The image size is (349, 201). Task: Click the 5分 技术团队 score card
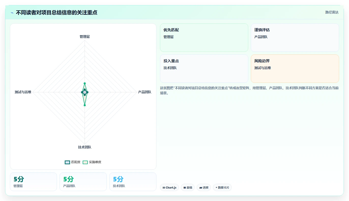pos(133,182)
